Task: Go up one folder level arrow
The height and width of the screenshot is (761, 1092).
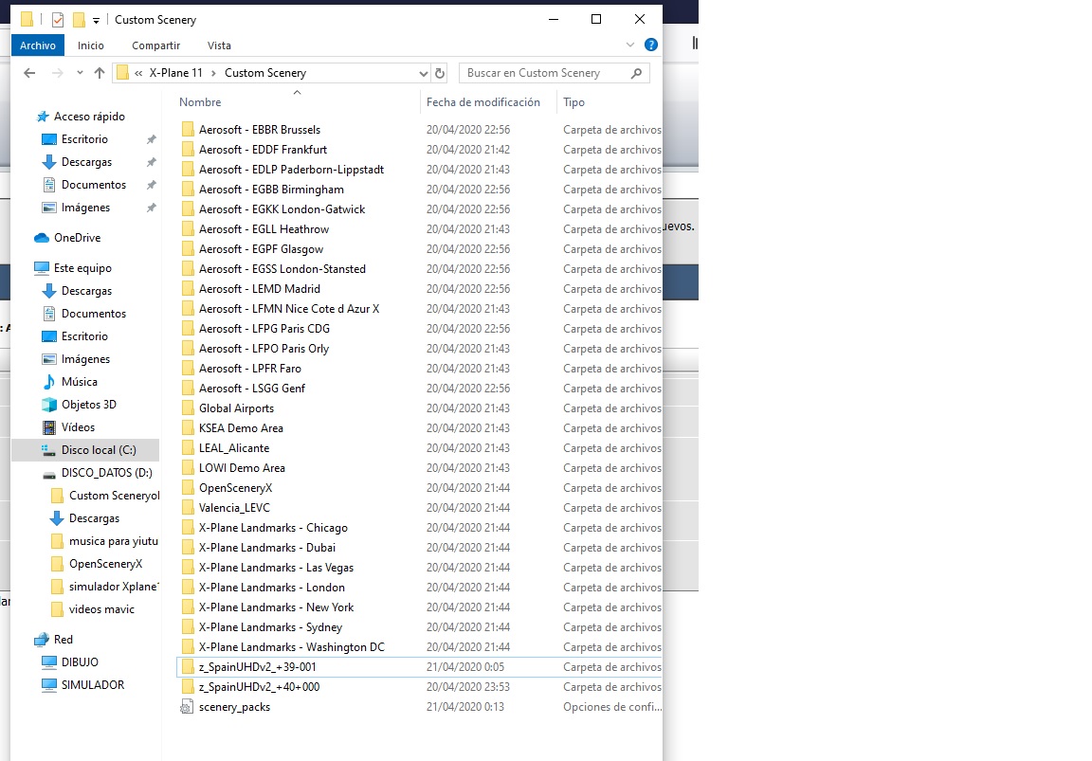Action: pyautogui.click(x=99, y=73)
